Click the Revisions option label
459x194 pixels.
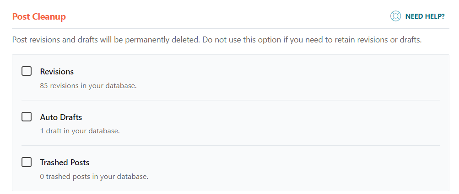(57, 72)
